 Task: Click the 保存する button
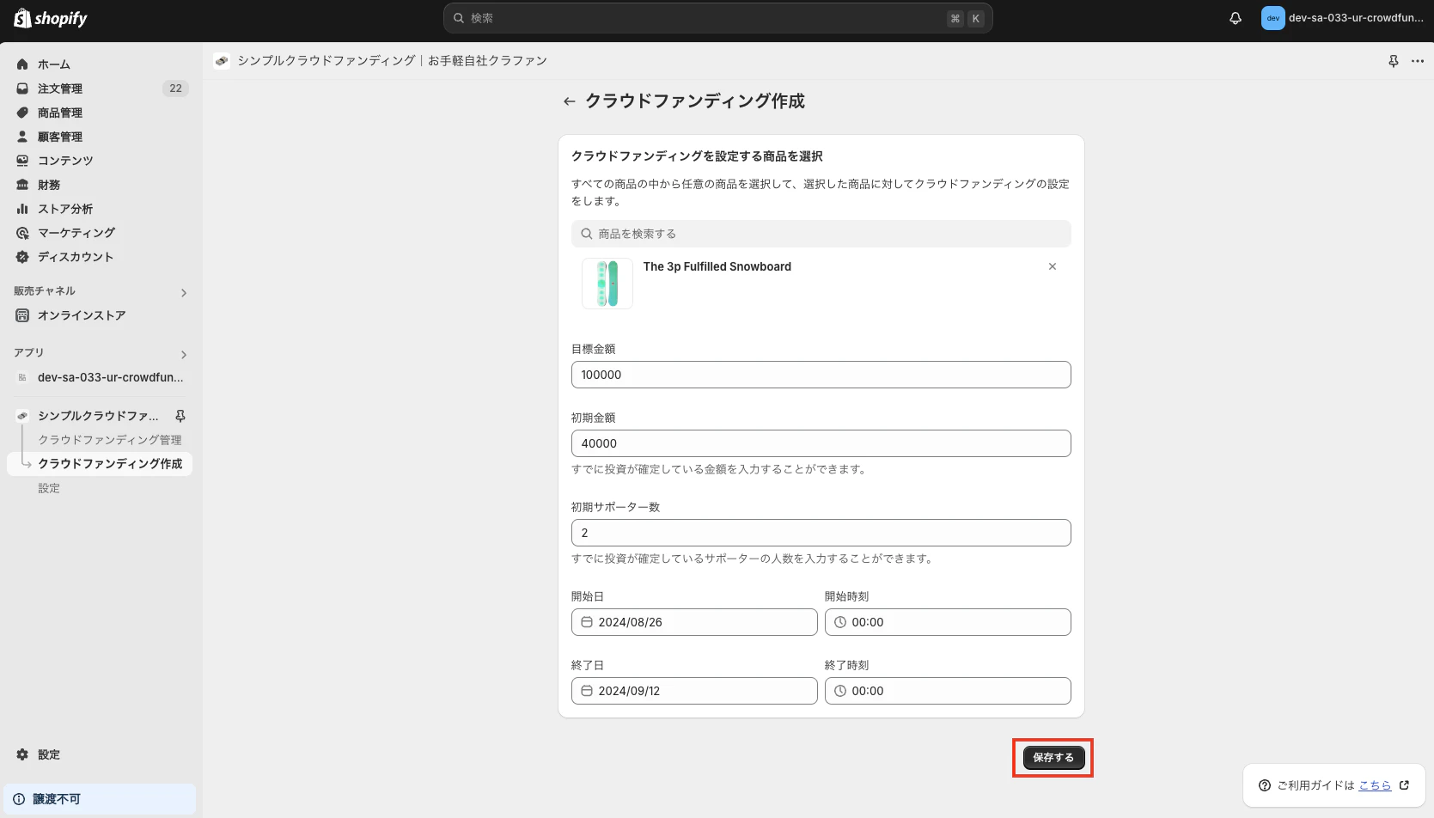[x=1053, y=757]
